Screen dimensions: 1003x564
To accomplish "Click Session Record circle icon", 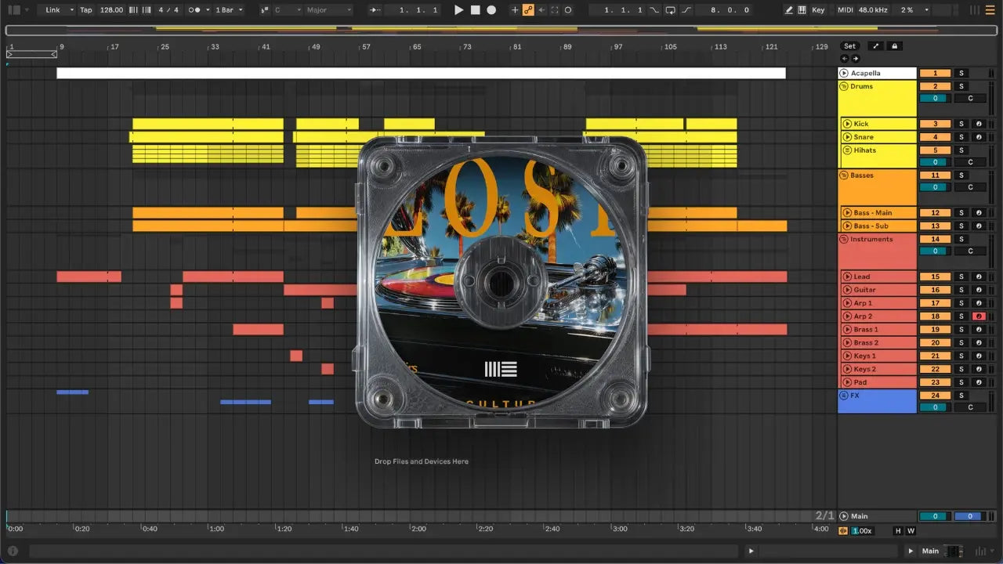I will pyautogui.click(x=568, y=10).
